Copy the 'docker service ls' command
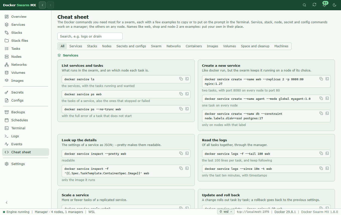The width and height of the screenshot is (341, 215). 181,79
